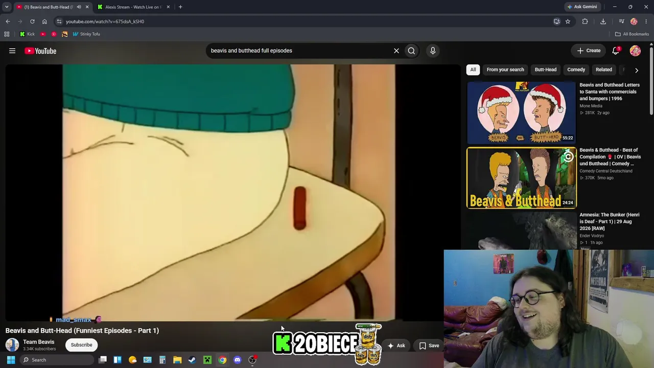Open 'Best of Compilation' video thumbnail
The width and height of the screenshot is (654, 368).
pyautogui.click(x=521, y=178)
